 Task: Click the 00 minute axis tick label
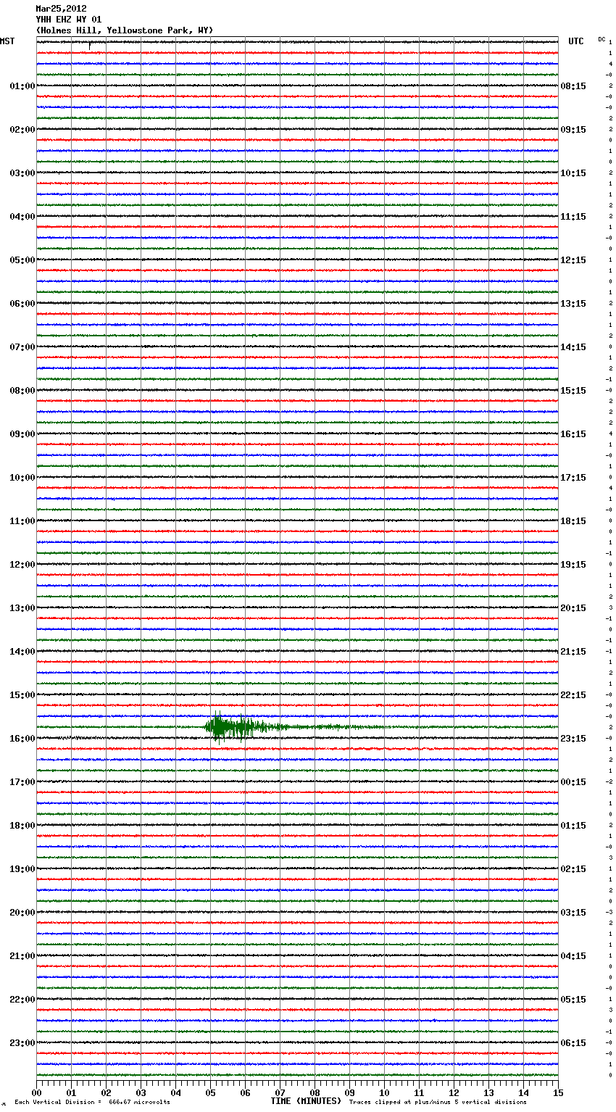[36, 1093]
